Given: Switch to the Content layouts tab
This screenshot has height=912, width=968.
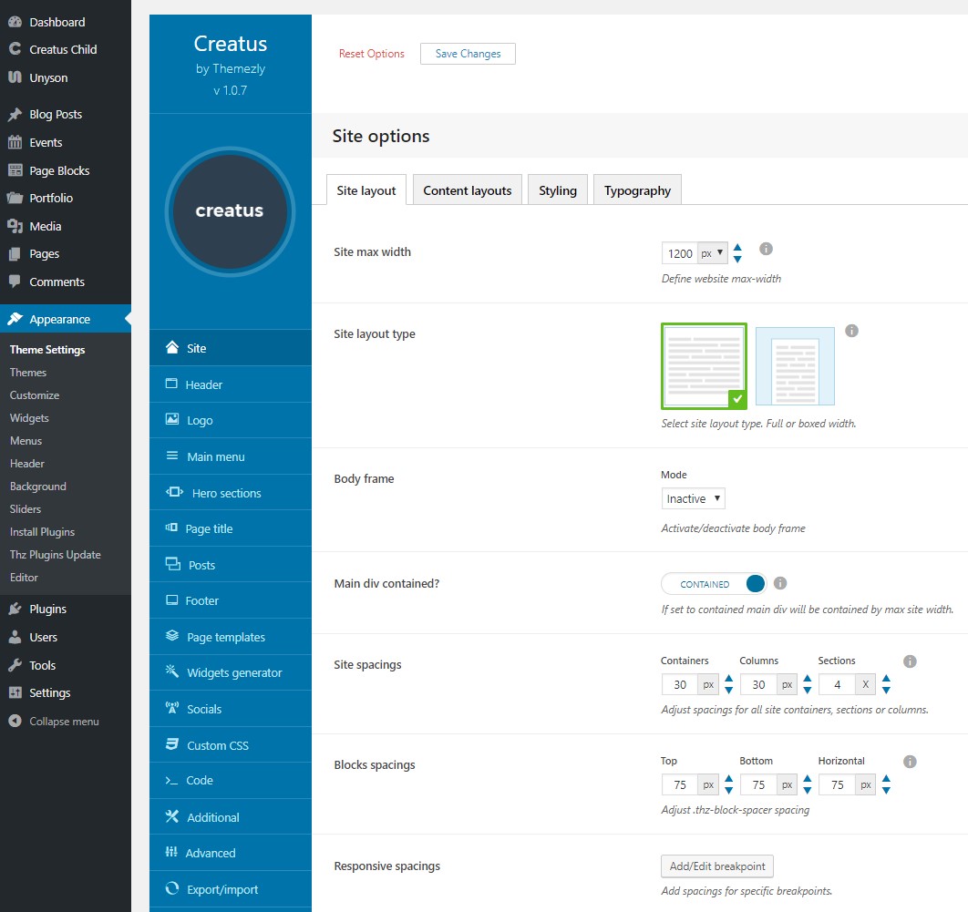Looking at the screenshot, I should 468,190.
